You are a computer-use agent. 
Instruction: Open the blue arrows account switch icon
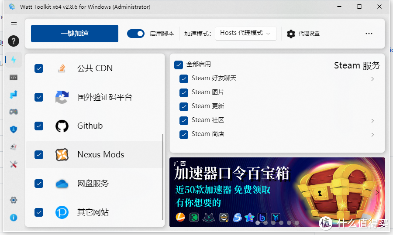[14, 95]
